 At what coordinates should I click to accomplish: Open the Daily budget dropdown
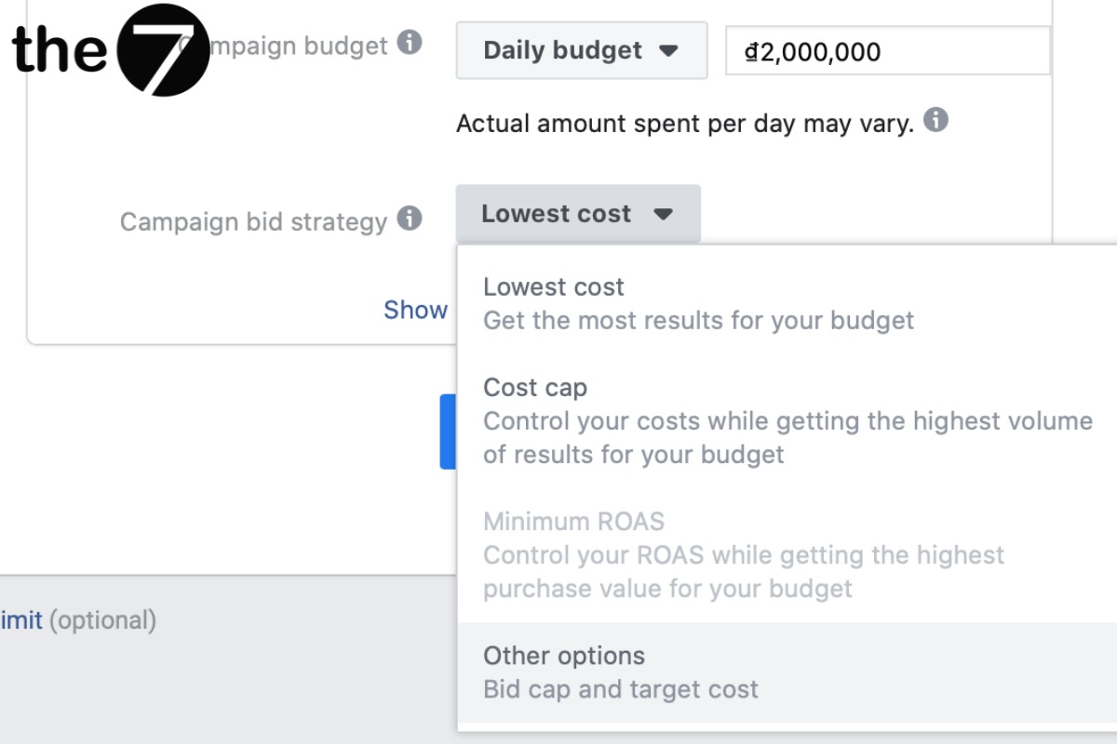coord(581,51)
